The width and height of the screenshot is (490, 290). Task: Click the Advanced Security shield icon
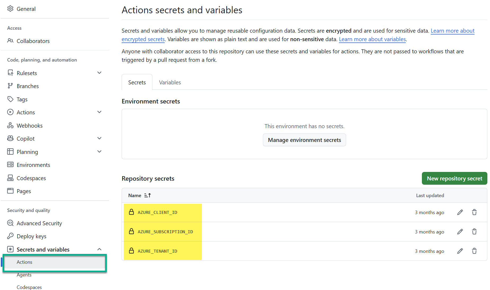[x=10, y=223]
